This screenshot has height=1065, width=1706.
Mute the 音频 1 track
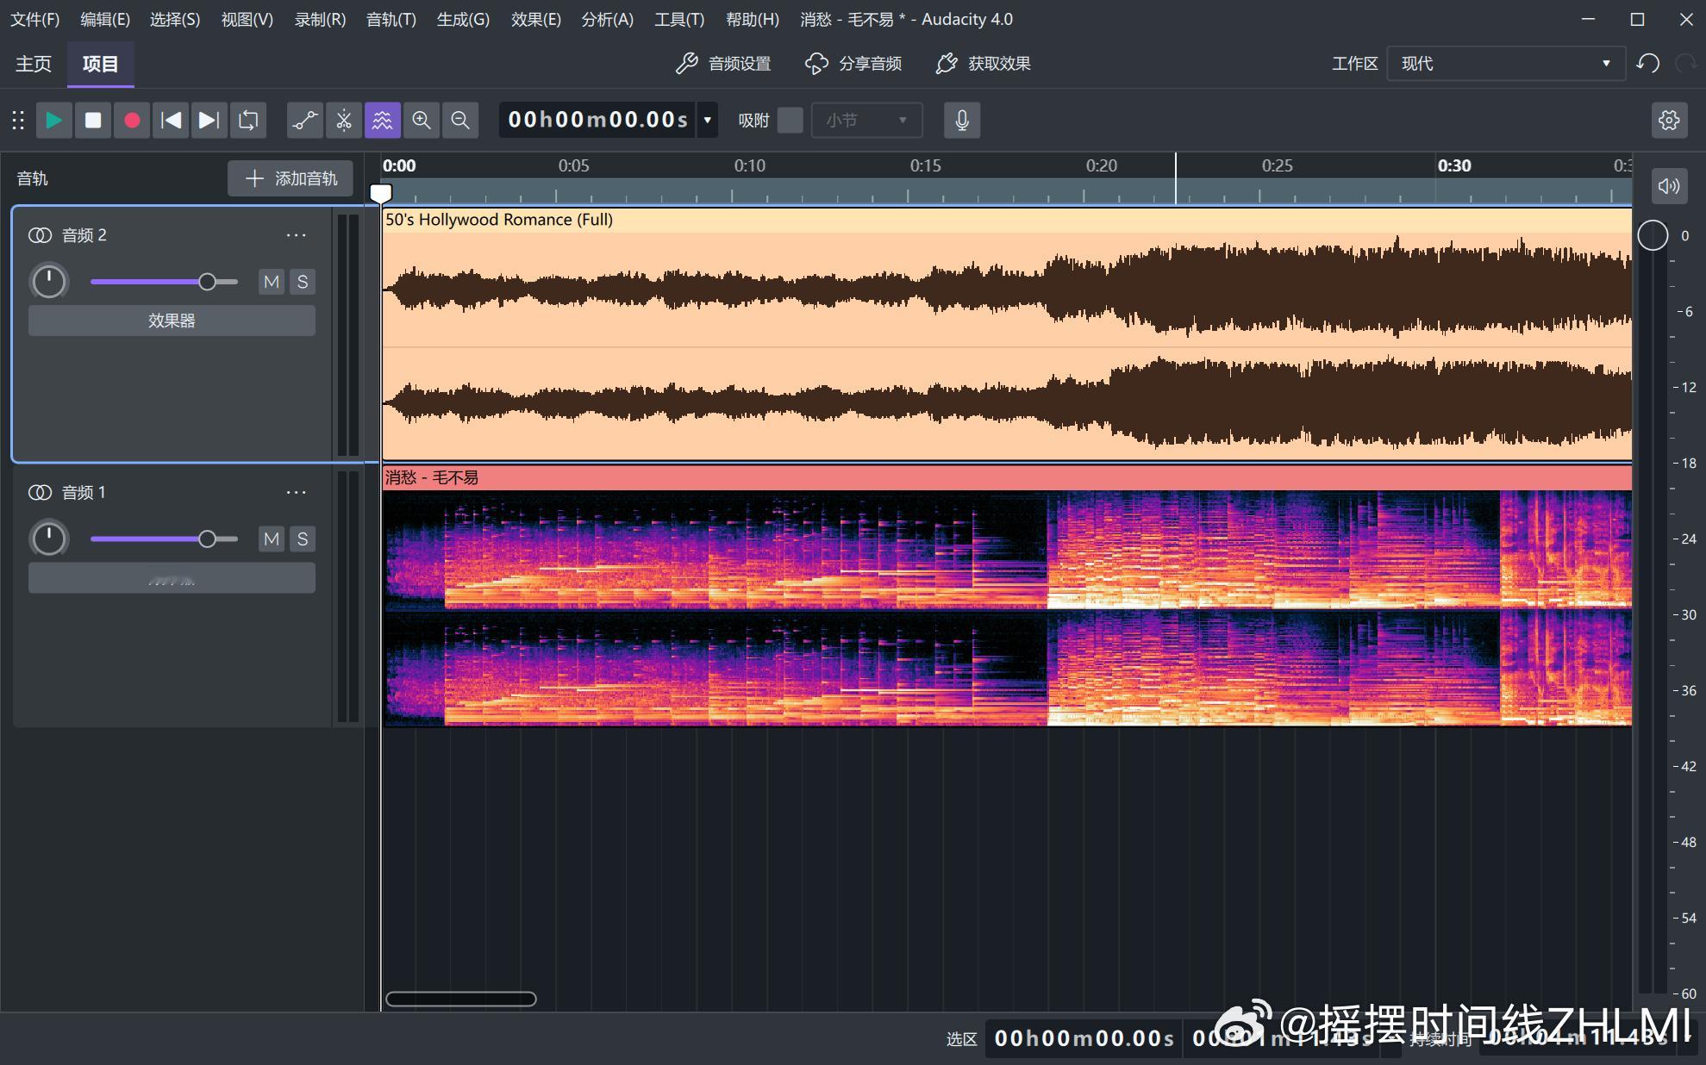272,539
